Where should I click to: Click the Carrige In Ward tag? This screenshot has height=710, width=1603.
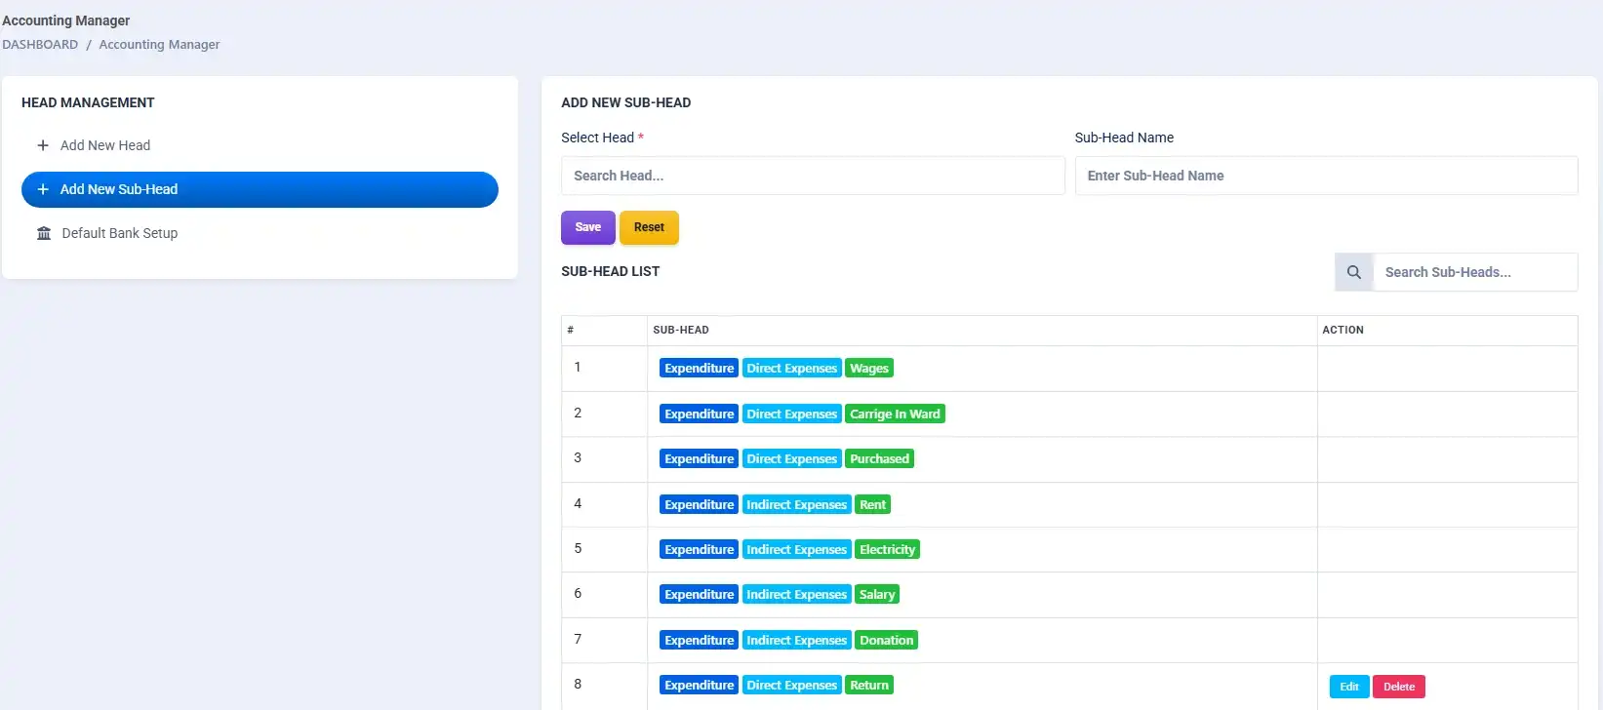pos(894,414)
